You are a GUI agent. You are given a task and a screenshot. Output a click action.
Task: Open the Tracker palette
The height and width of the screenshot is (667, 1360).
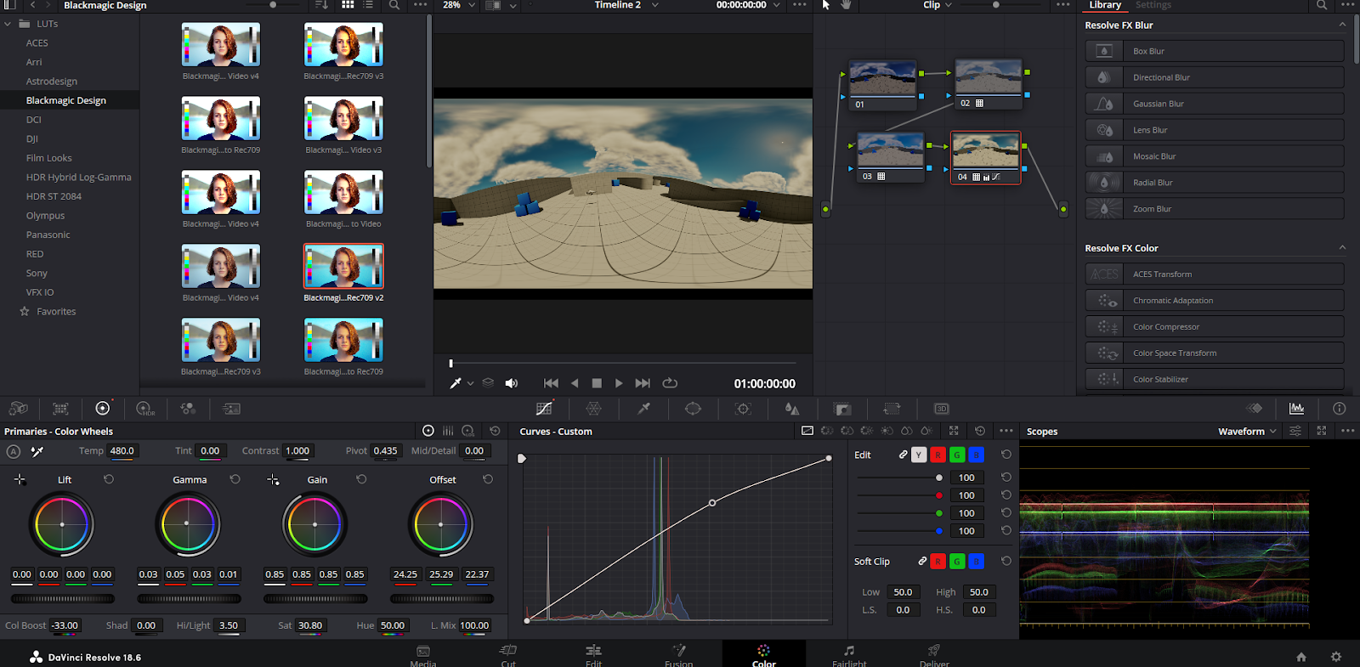(744, 409)
